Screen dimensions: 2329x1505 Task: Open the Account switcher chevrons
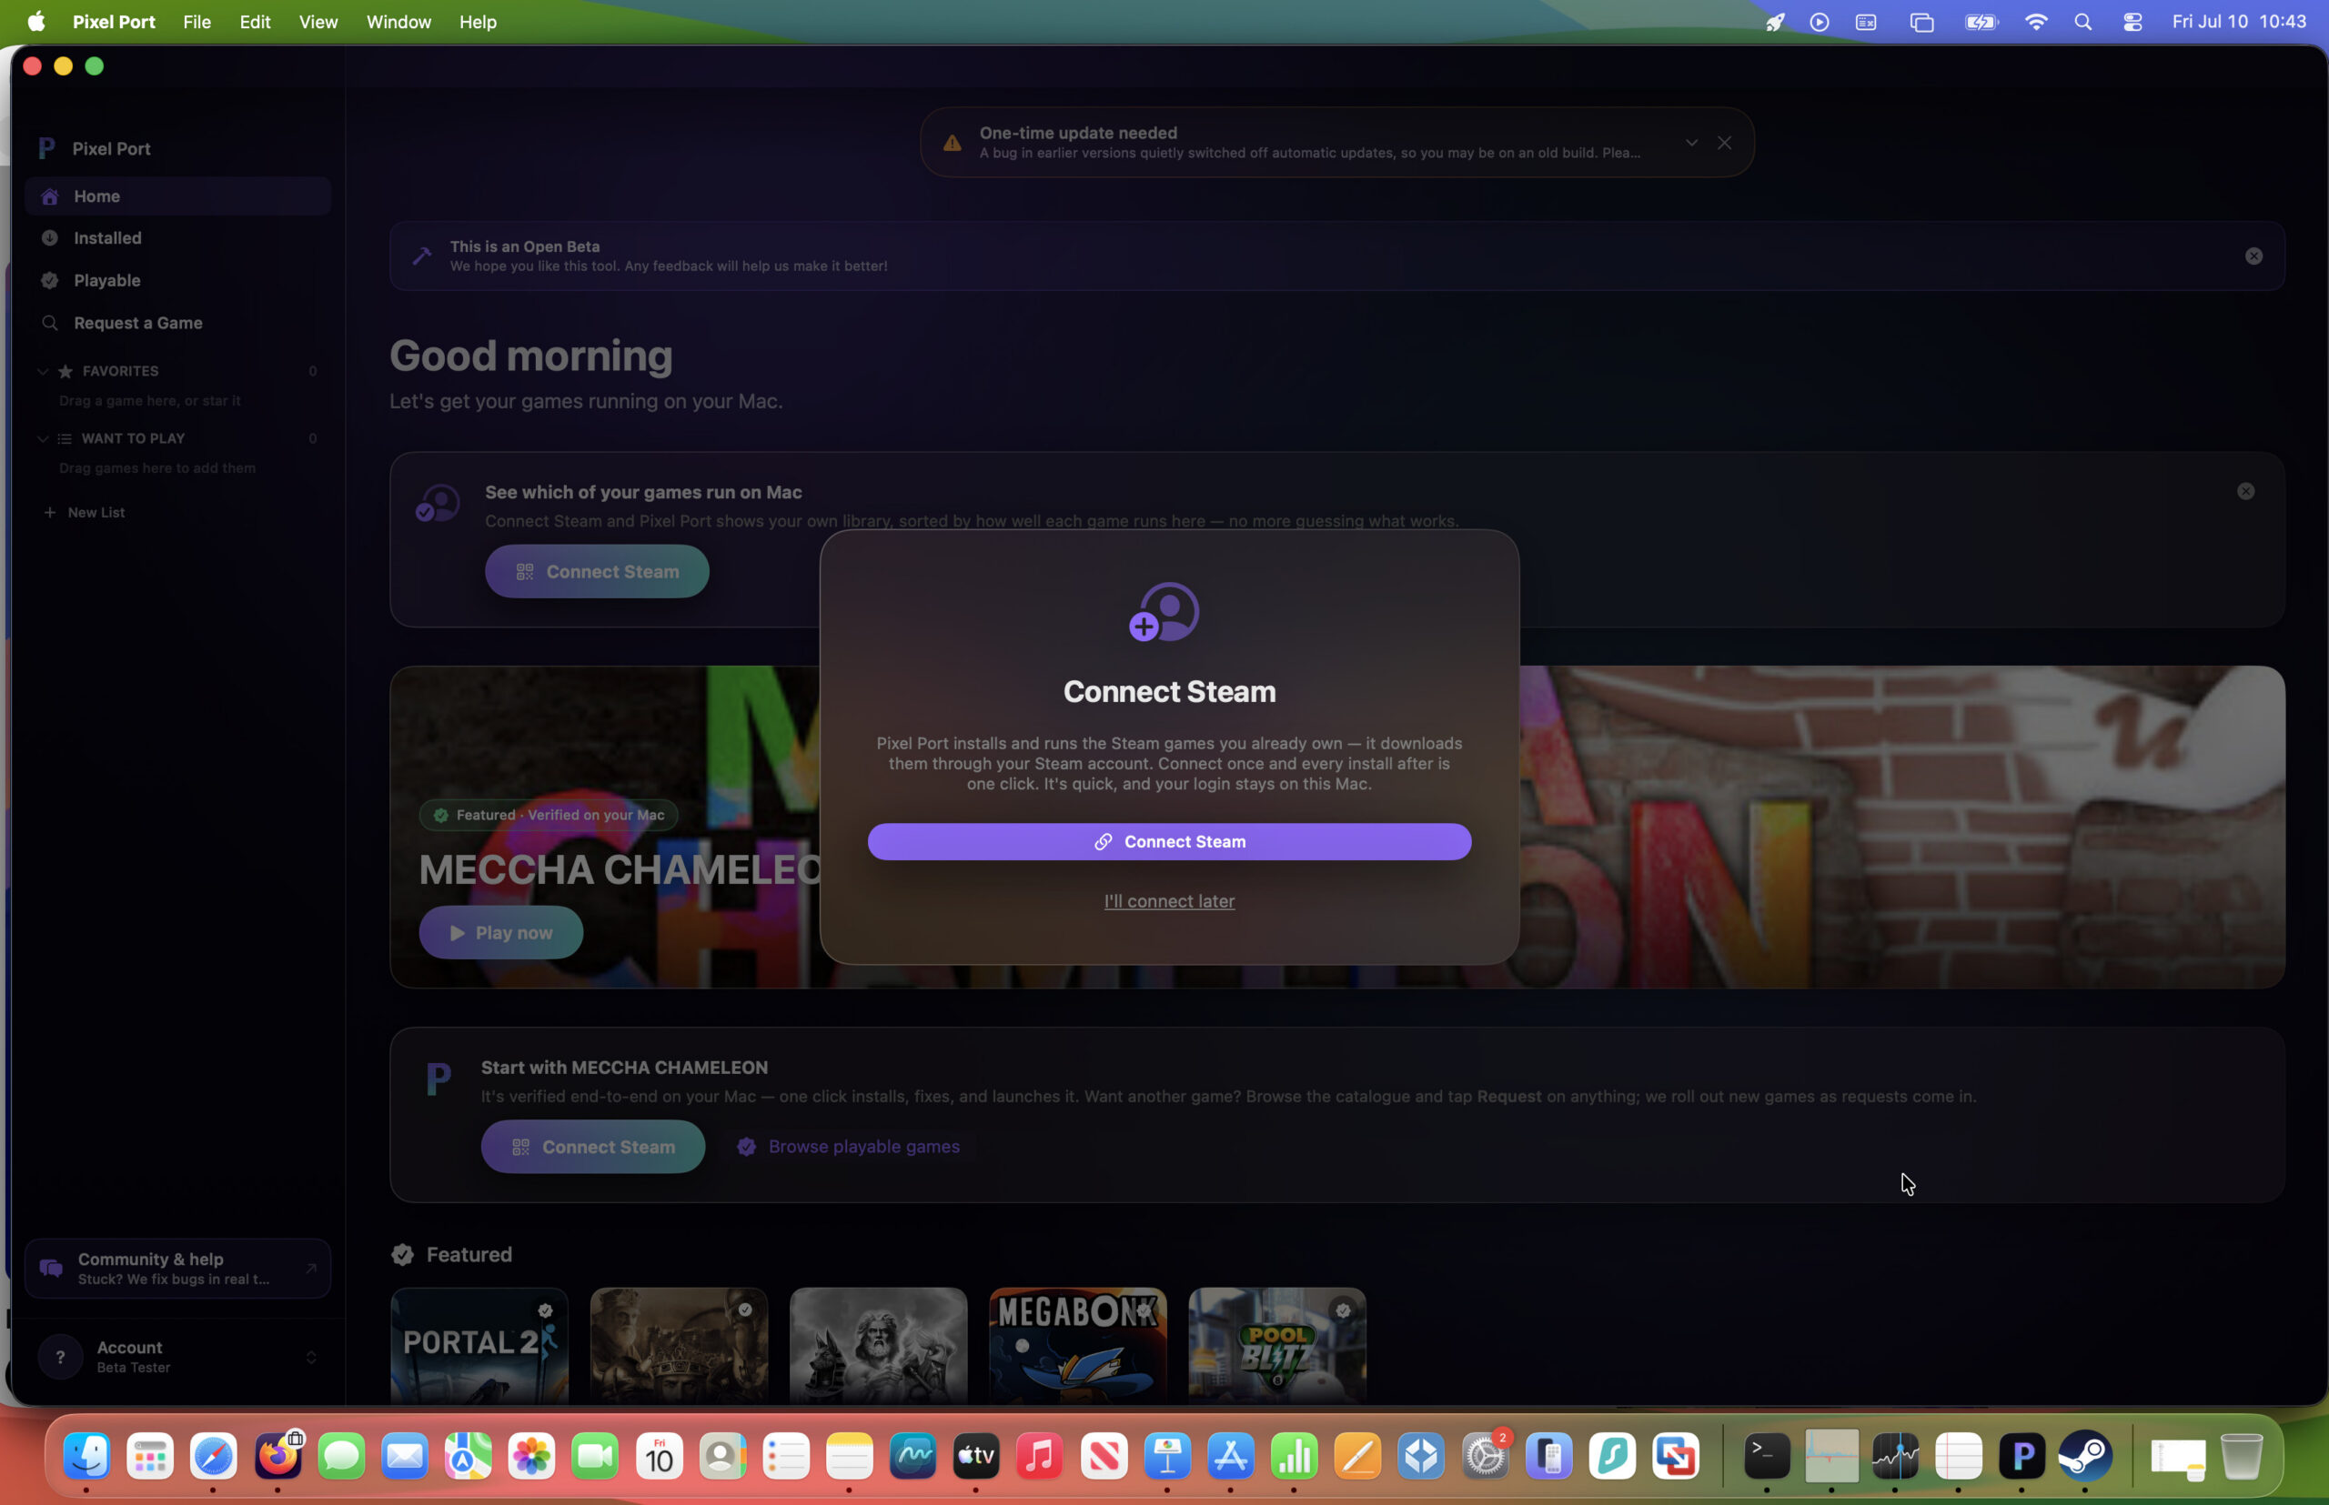(x=311, y=1358)
